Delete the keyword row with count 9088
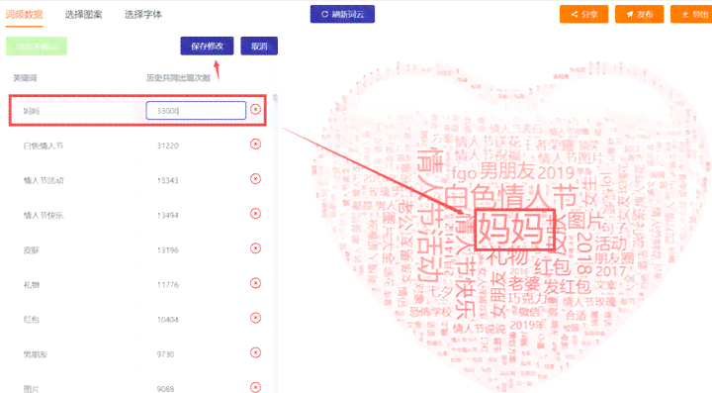 point(256,387)
